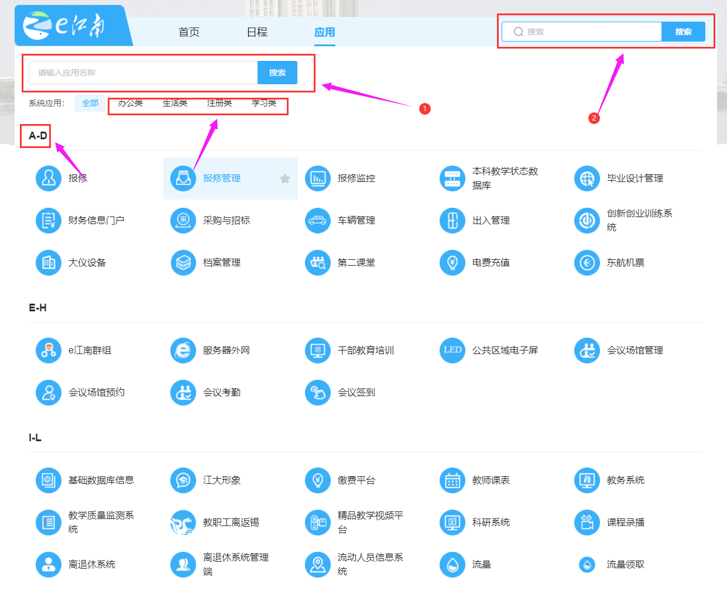Click the 会议考勤 icon

point(183,392)
